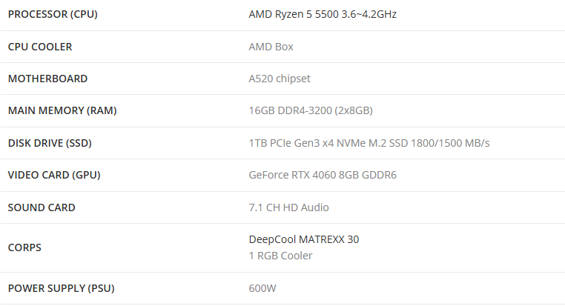Click the 1800/1500 MB/s speed text

450,143
